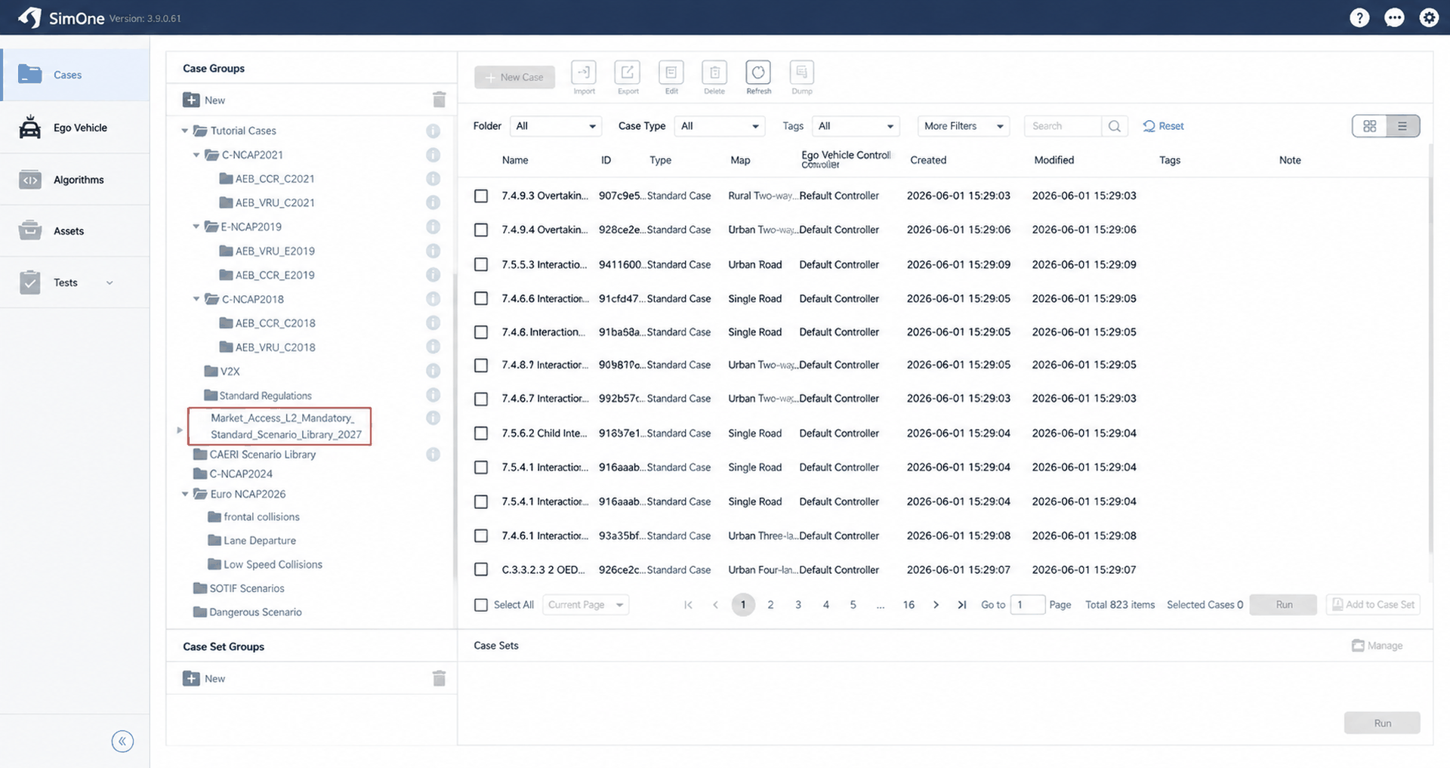Open the Case Type filter dropdown
The width and height of the screenshot is (1450, 768).
(x=720, y=126)
